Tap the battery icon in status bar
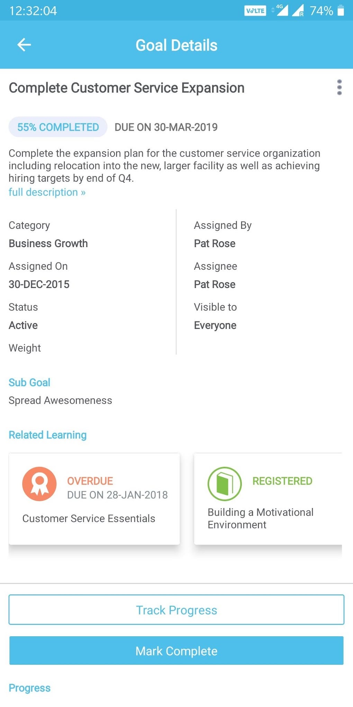Viewport: 353px width, 707px height. (x=341, y=11)
